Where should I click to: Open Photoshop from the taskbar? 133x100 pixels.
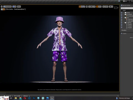click(34, 98)
